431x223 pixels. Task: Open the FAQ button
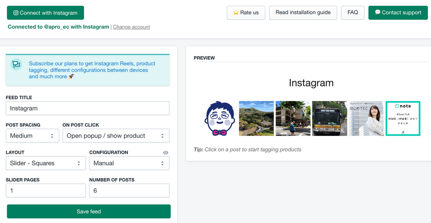353,13
